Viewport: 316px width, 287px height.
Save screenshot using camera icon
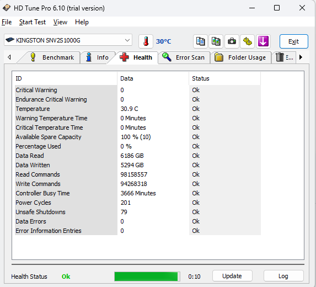[232, 41]
